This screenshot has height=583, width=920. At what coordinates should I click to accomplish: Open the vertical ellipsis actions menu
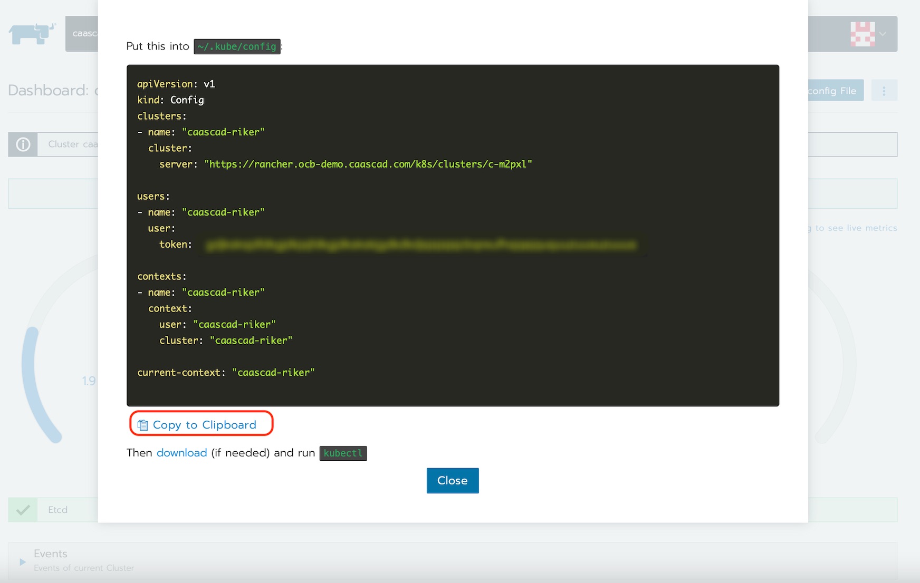point(884,91)
